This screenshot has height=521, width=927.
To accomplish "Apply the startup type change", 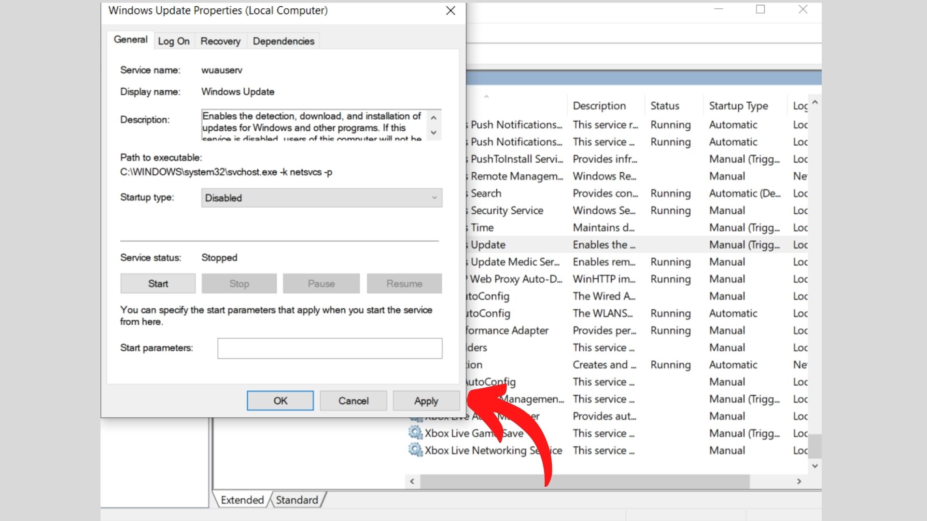I will pos(426,401).
